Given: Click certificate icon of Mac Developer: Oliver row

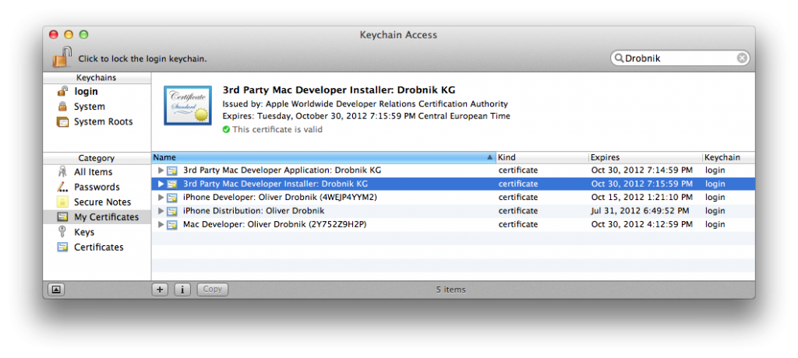Looking at the screenshot, I should (172, 224).
